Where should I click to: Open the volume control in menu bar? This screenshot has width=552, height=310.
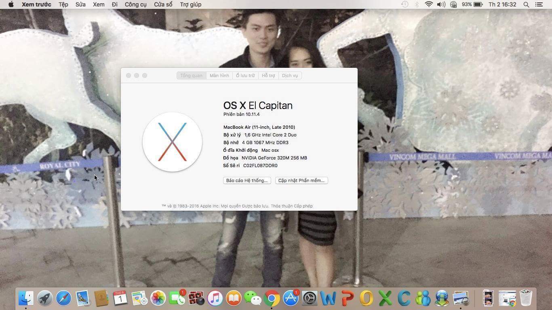[x=441, y=4]
